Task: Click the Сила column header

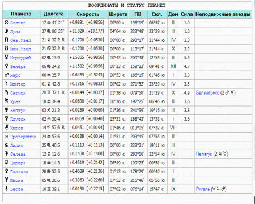Action: pyautogui.click(x=187, y=14)
